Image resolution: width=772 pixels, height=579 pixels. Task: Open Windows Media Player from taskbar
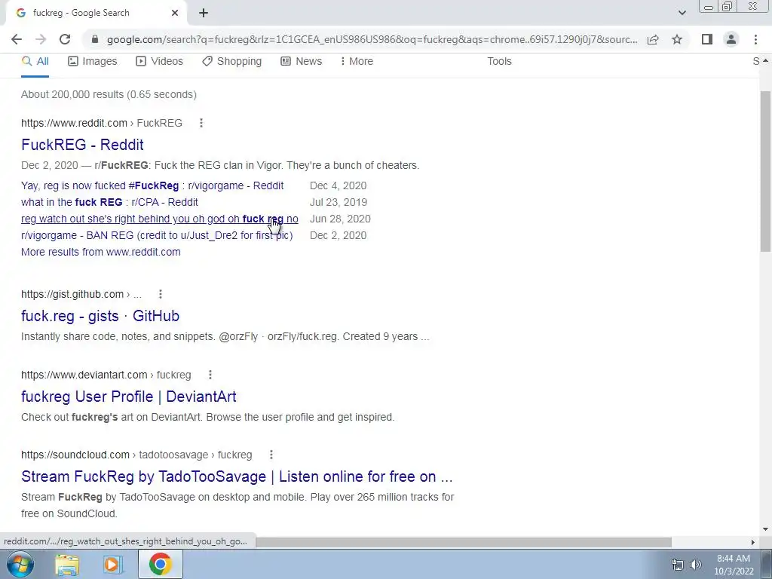[x=113, y=565]
